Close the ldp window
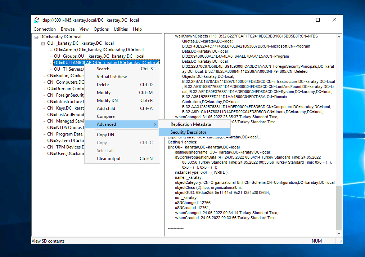Viewport: 365px width, 257px height. coord(334,20)
